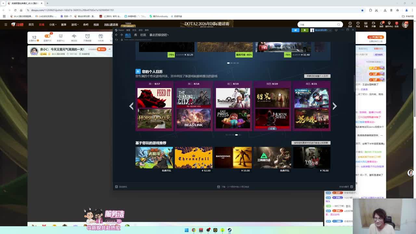Open the Steam Store tab
This screenshot has height=234, width=416.
(128, 35)
